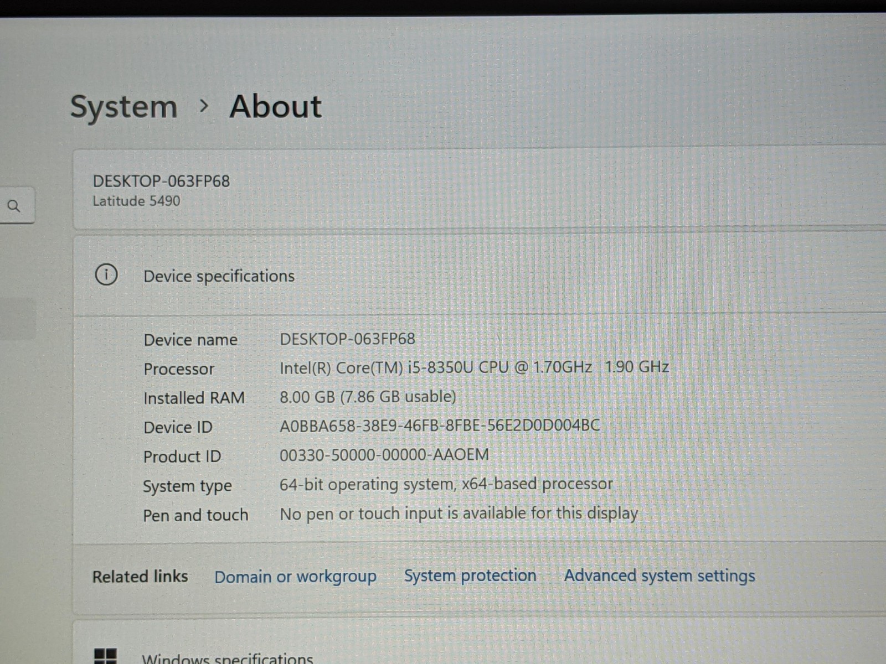886x664 pixels.
Task: Select the Product ID 00330-50000-00000-AAOEM
Action: 384,455
